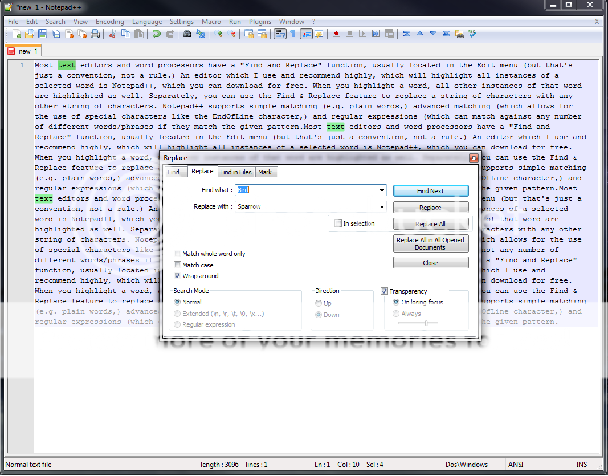Click the Start macro recording red dot
The height and width of the screenshot is (476, 608).
(337, 34)
